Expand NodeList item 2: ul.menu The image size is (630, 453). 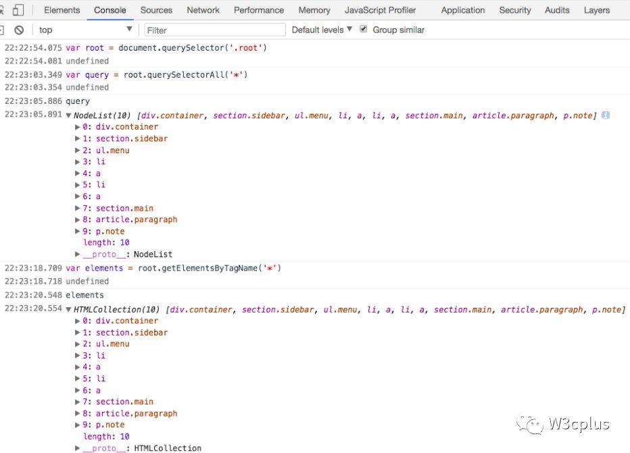[x=78, y=150]
